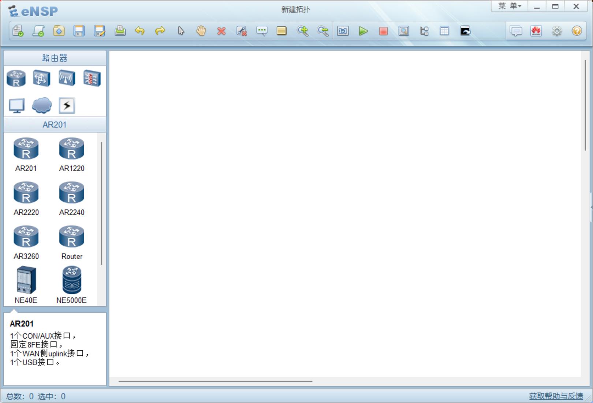This screenshot has width=593, height=403.
Task: Select the connection cable category
Action: pos(67,106)
